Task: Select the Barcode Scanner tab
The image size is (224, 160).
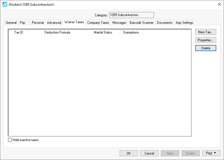Action: pos(141,23)
